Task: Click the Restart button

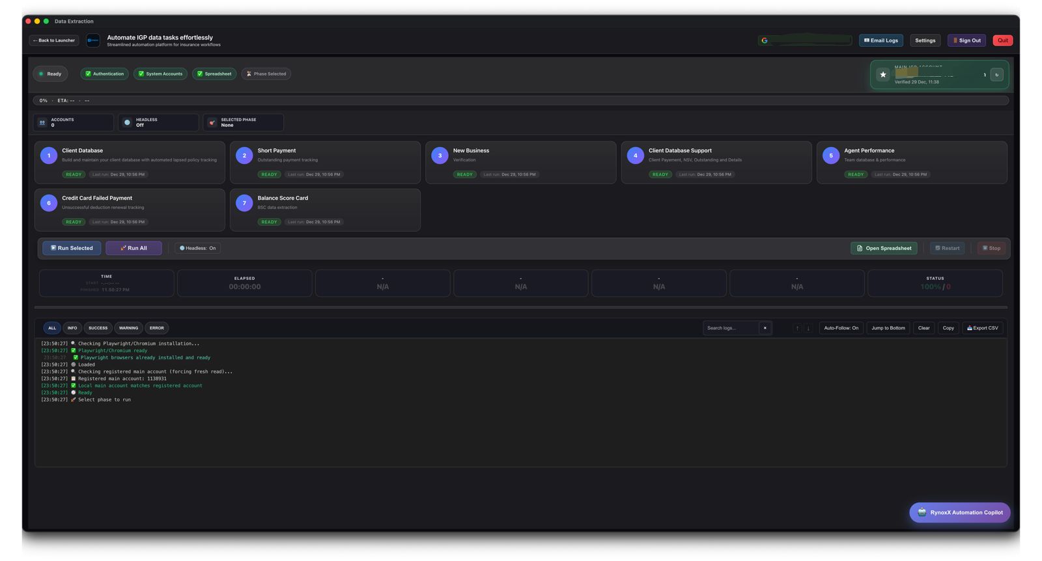Action: (x=947, y=248)
